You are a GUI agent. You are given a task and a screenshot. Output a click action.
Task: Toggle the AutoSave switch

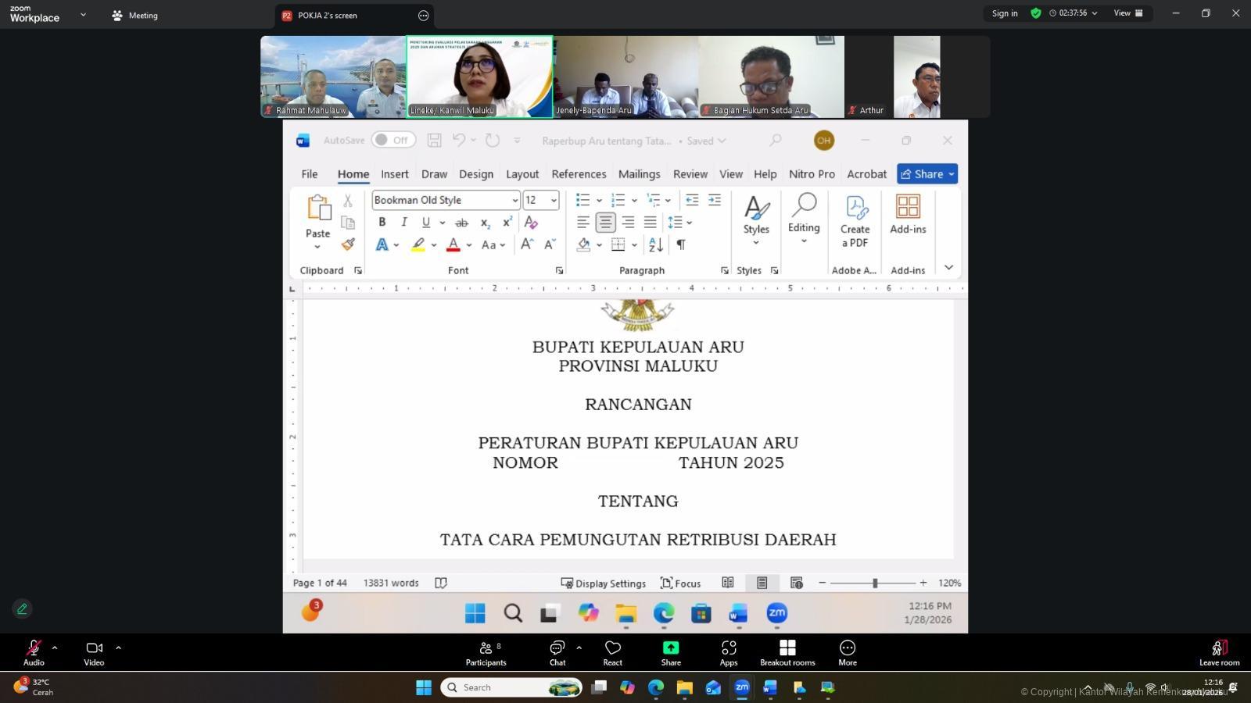[x=393, y=140]
